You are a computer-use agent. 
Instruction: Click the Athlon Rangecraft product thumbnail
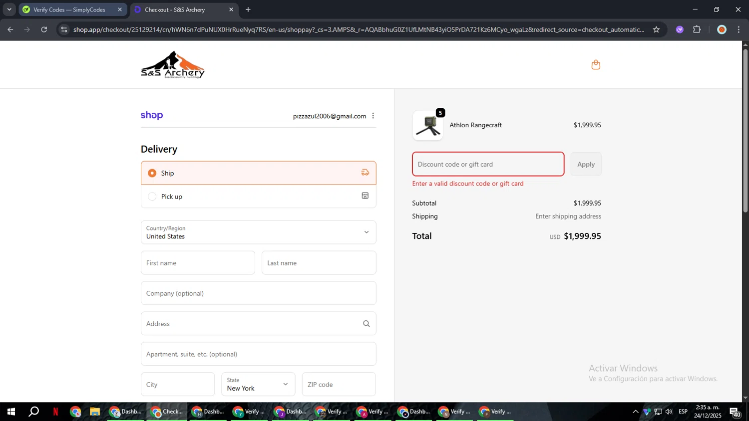(428, 125)
